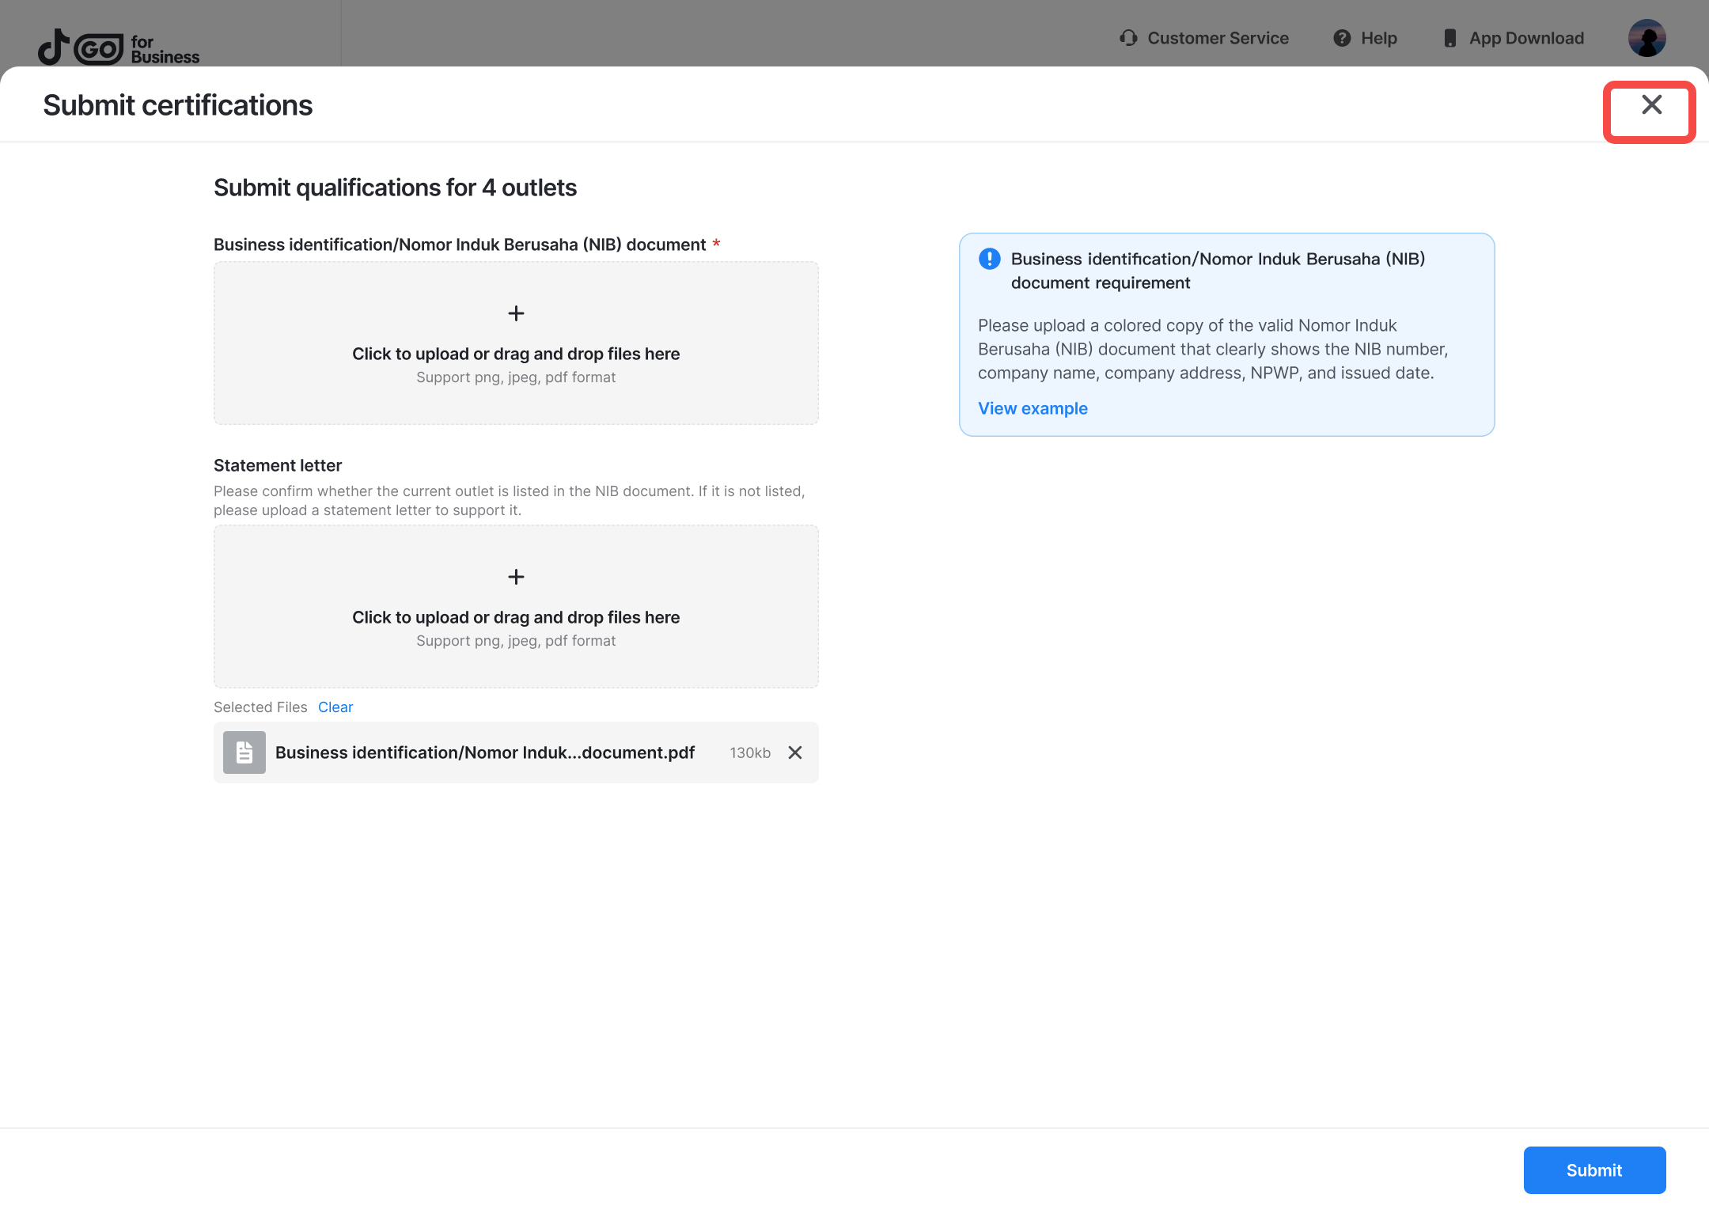Open the Help menu text

point(1378,38)
